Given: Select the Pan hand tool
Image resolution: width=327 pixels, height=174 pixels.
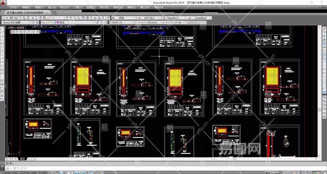Looking at the screenshot, I should (67, 18).
